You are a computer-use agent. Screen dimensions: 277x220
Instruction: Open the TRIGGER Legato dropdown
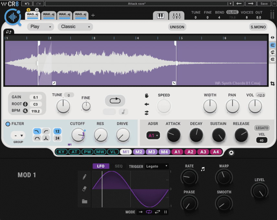click(x=157, y=166)
